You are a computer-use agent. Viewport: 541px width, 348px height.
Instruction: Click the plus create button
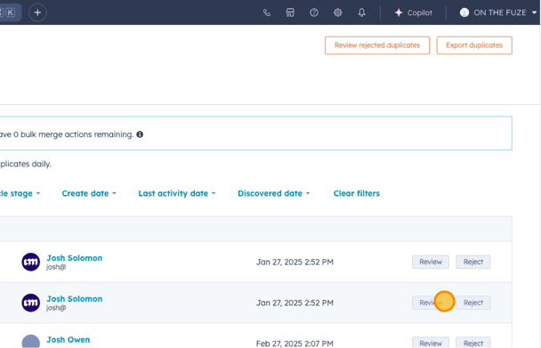[37, 12]
